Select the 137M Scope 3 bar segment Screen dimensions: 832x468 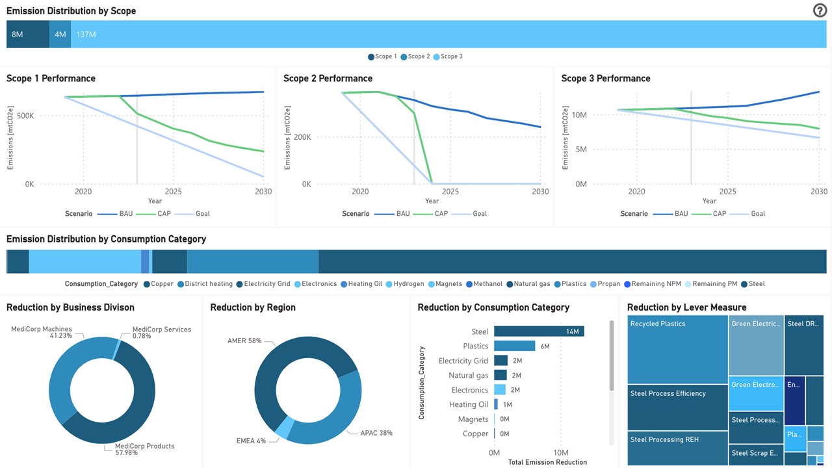[x=448, y=34]
